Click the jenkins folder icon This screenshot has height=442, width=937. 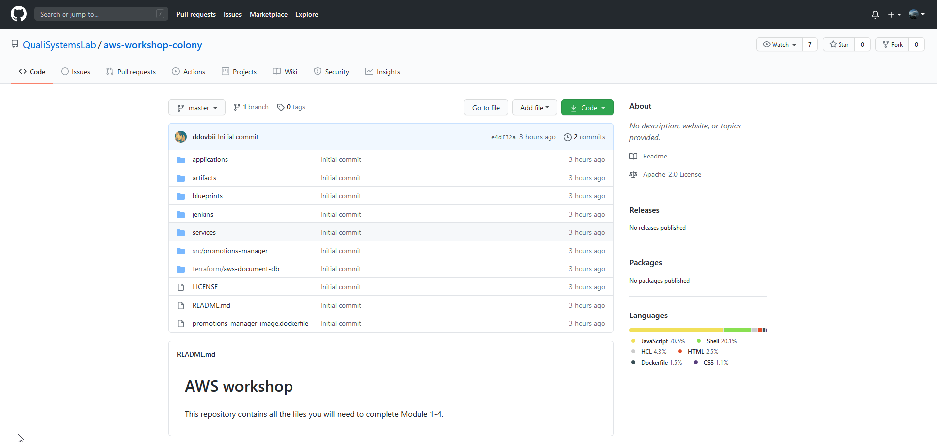181,215
